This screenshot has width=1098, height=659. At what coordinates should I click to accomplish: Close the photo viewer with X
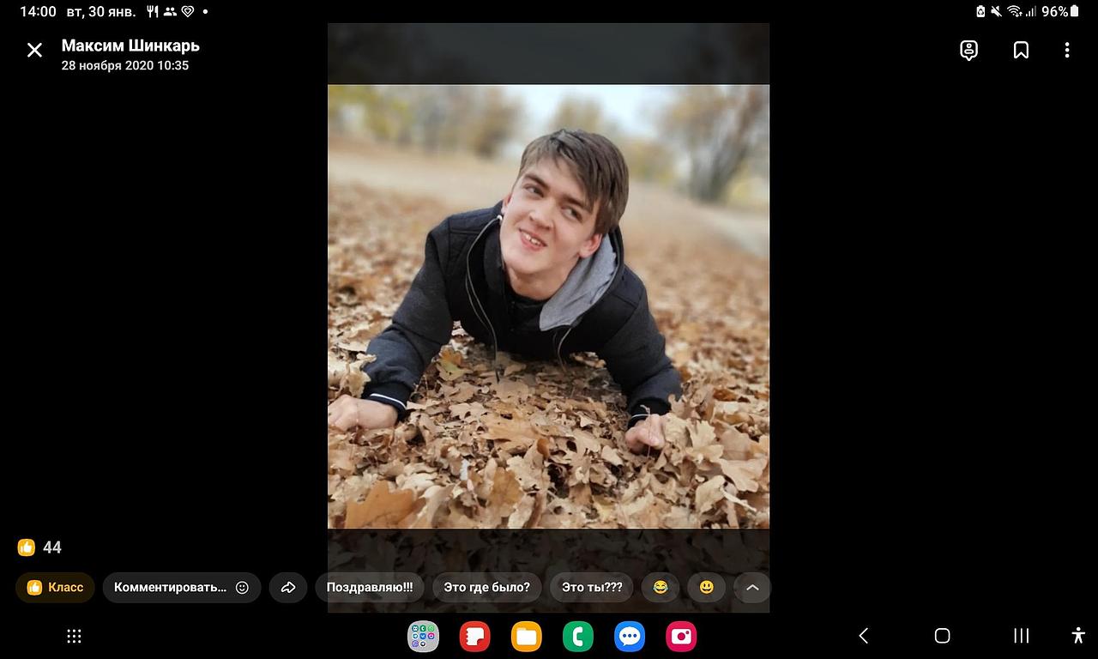point(34,51)
